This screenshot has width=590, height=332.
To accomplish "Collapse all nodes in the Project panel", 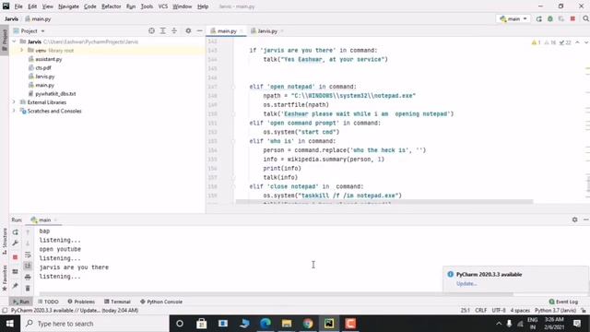I will click(x=174, y=30).
